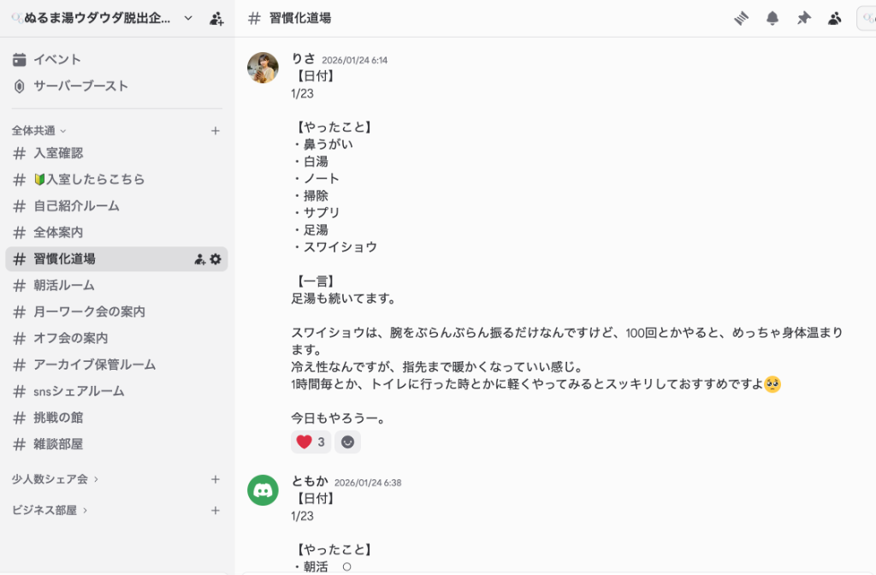Open notification settings bell icon
The width and height of the screenshot is (876, 575).
(x=772, y=18)
